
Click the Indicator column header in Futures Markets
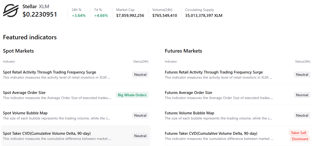[171, 62]
